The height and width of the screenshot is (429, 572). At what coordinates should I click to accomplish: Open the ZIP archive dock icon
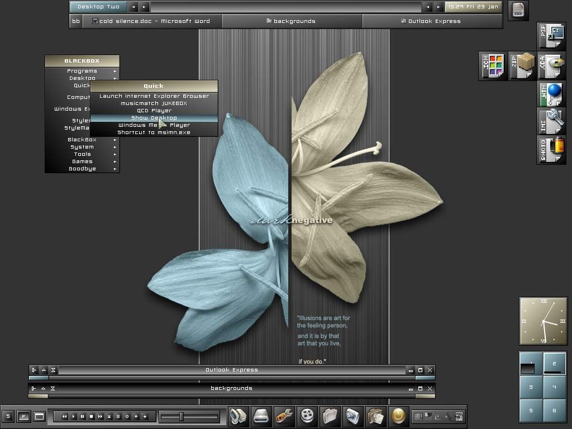coord(522,66)
